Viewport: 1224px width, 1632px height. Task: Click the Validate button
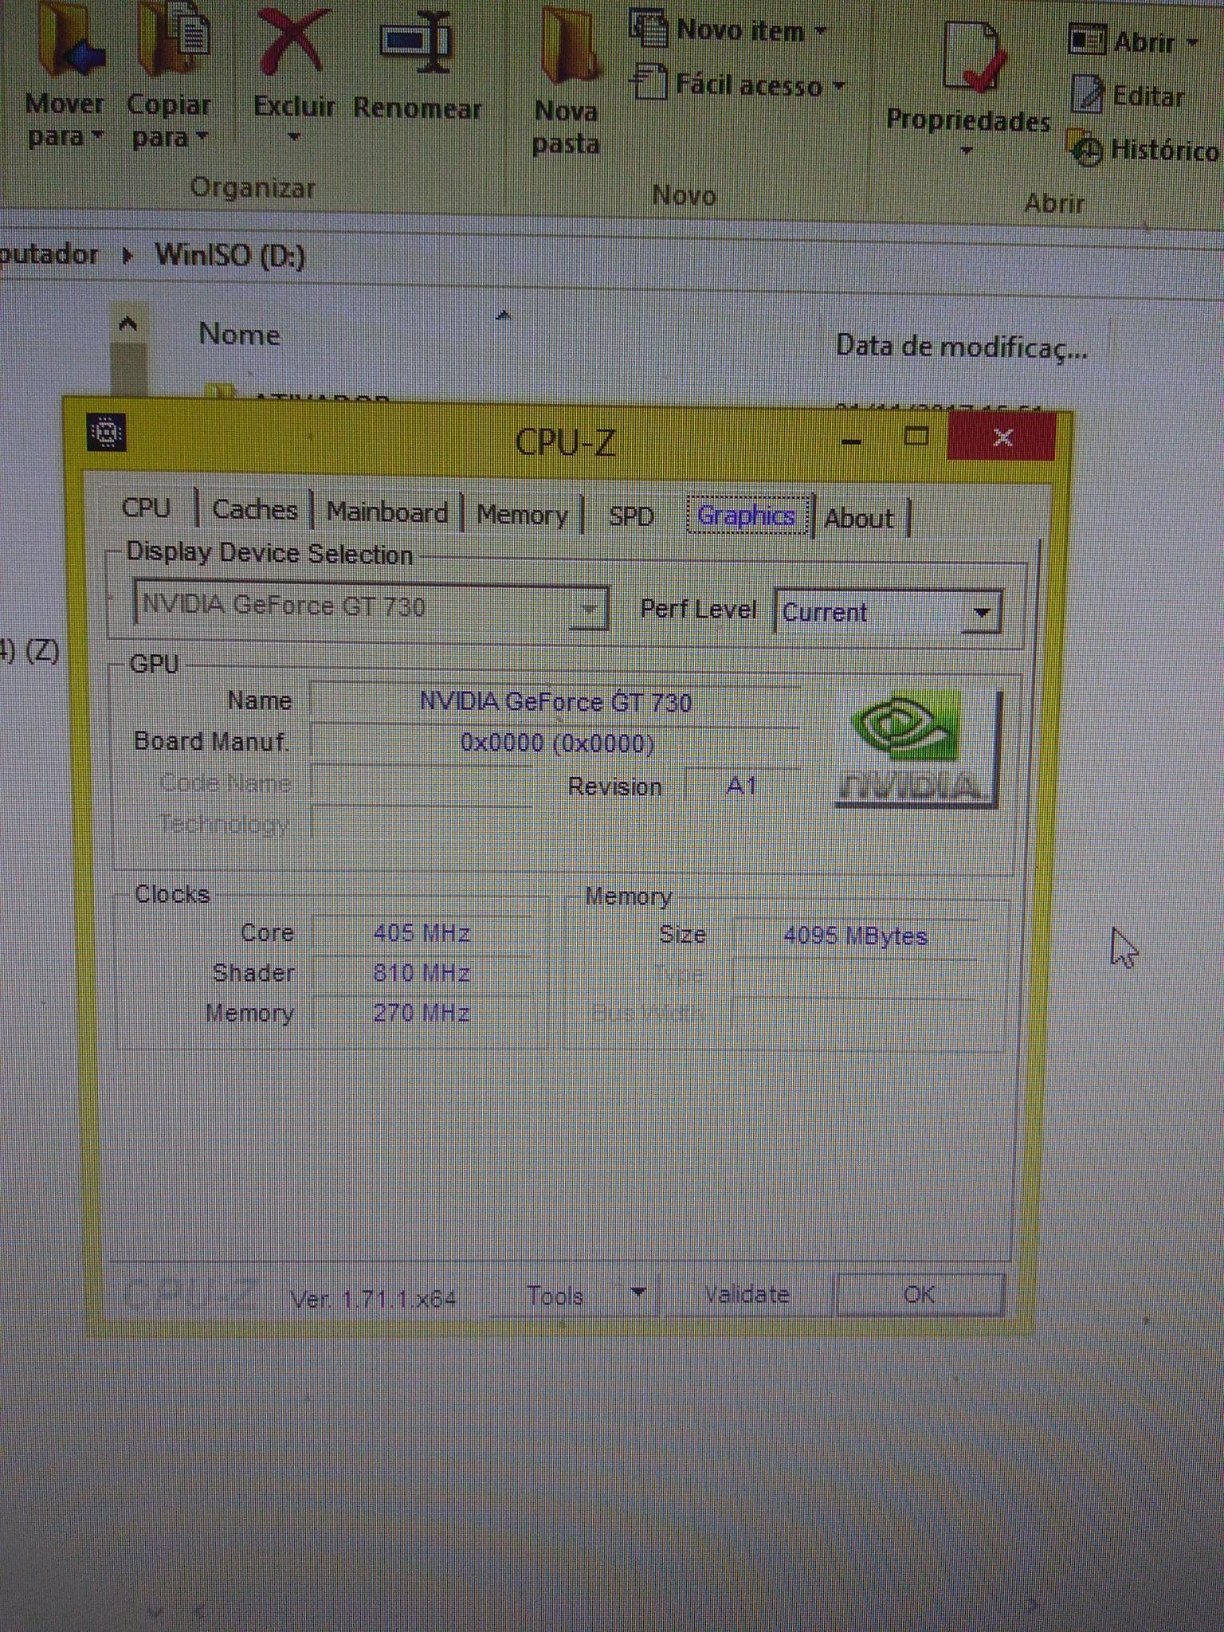pos(747,1294)
